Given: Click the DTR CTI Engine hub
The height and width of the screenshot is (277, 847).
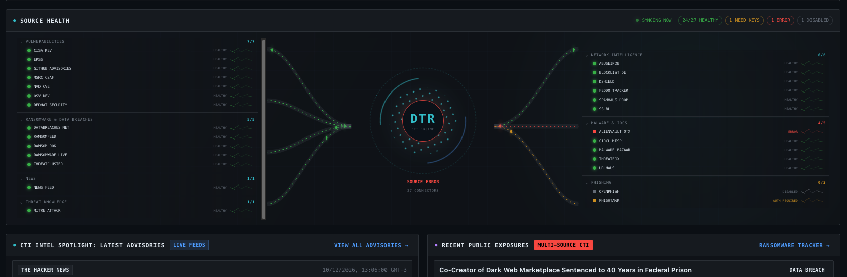Looking at the screenshot, I should (x=422, y=120).
